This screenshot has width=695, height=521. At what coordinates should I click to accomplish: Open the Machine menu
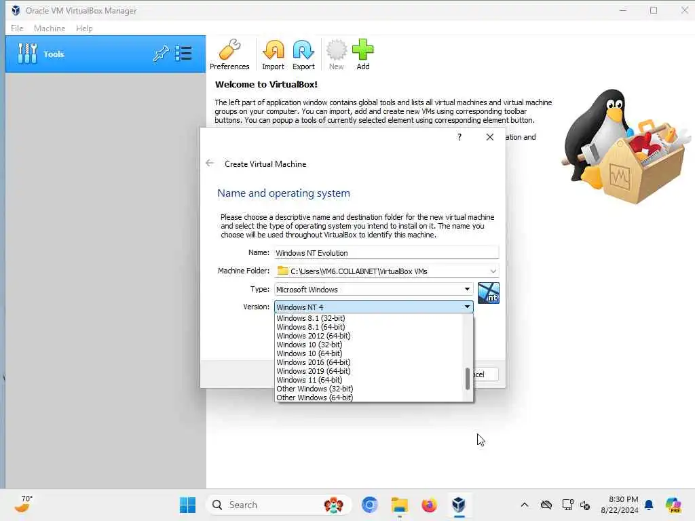coord(50,28)
